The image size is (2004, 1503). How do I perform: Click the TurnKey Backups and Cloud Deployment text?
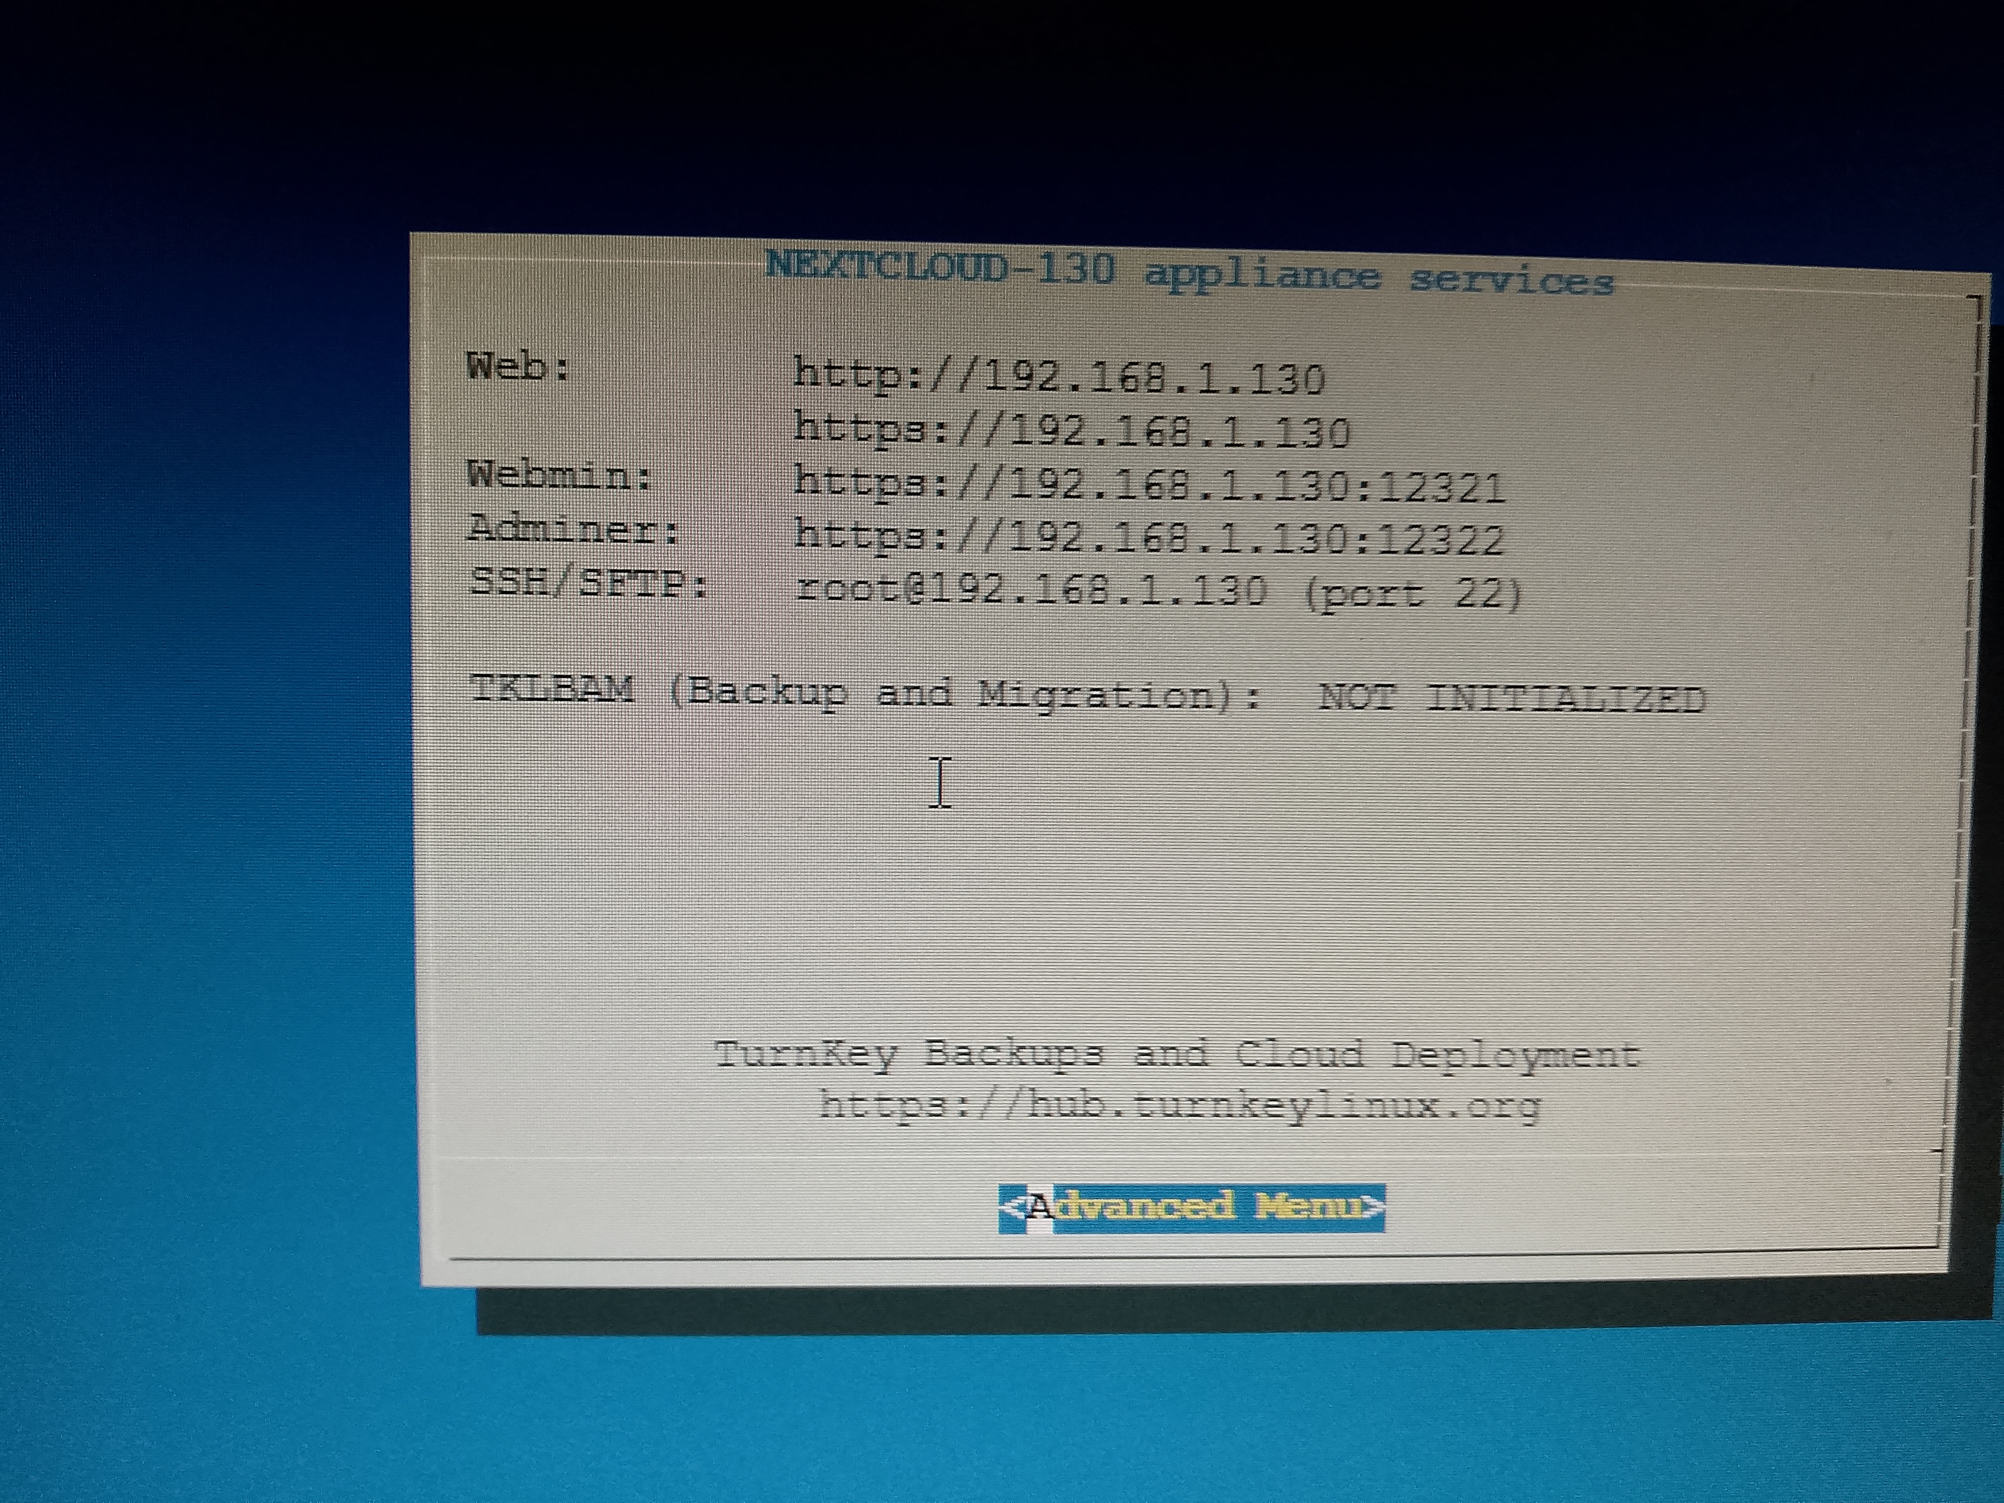point(1177,1054)
